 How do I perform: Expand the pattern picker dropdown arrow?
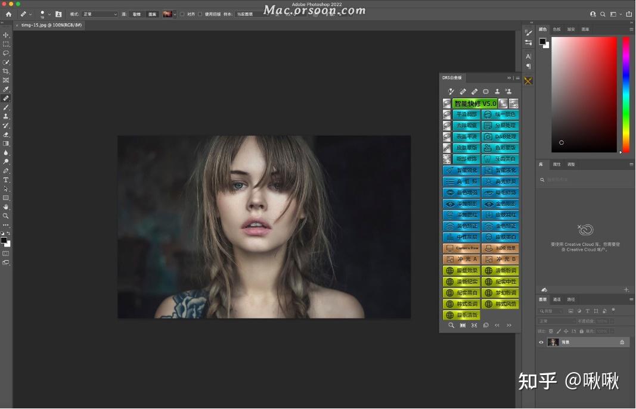coord(175,14)
